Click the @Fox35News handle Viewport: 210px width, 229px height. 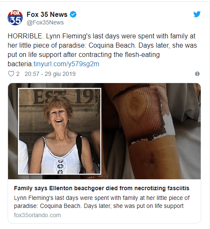pyautogui.click(x=45, y=22)
